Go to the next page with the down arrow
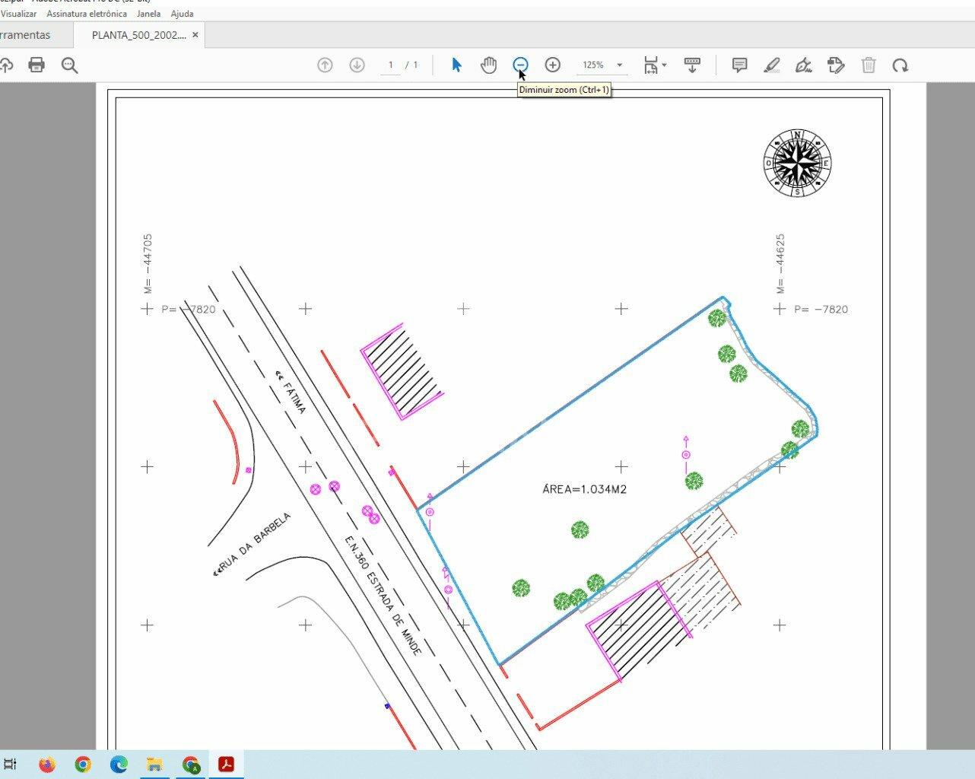 [357, 65]
